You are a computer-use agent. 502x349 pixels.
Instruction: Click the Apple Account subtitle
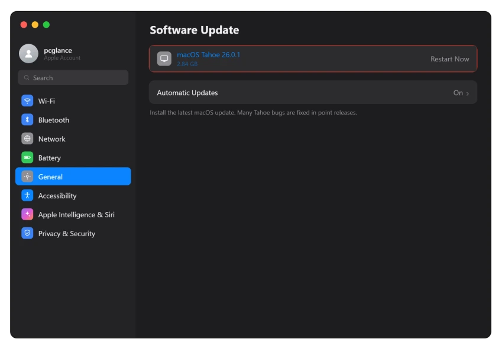coord(62,58)
